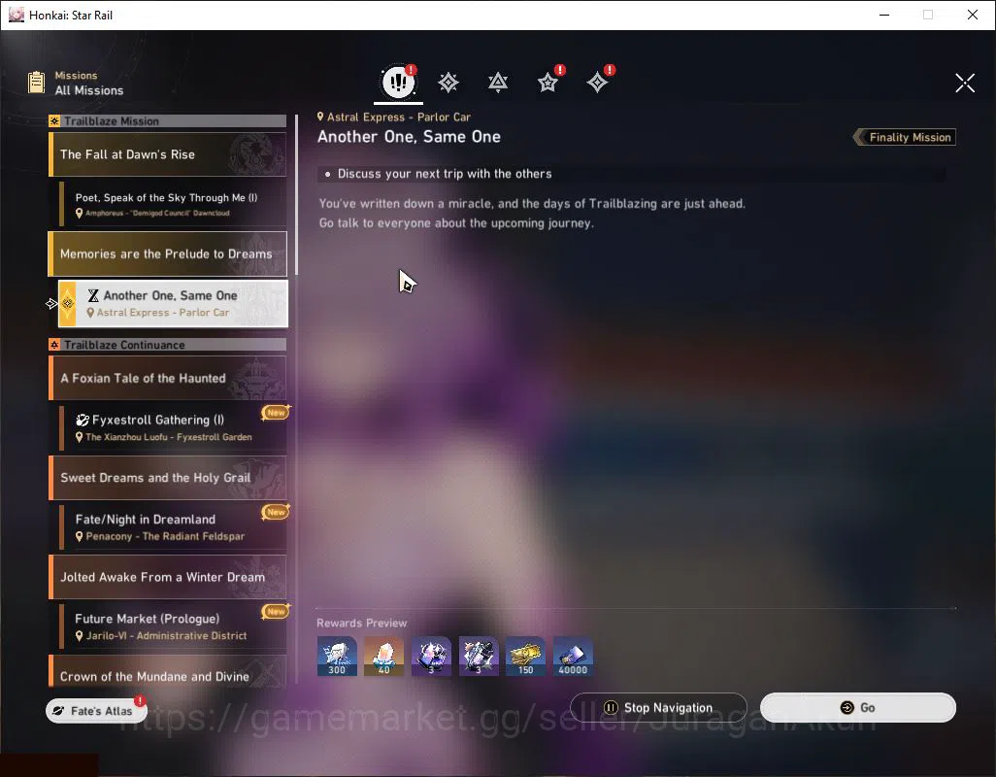Open the Future Market (Prologue) mission
The height and width of the screenshot is (777, 996).
(x=173, y=626)
